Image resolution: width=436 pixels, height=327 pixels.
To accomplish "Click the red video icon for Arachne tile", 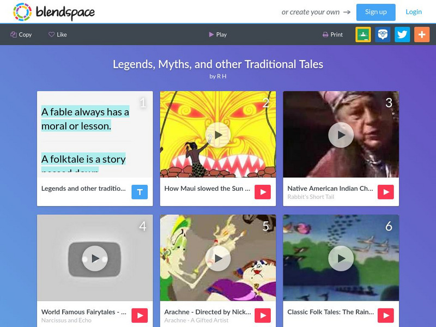I will pos(263,316).
